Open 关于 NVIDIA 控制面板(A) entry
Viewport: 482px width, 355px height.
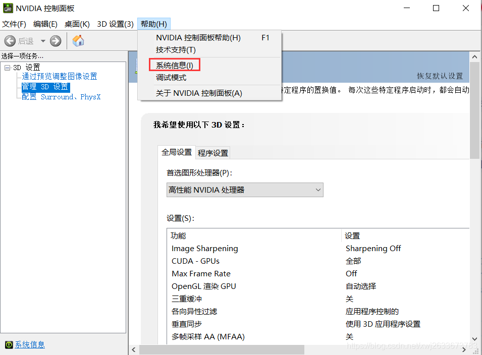[x=209, y=93]
